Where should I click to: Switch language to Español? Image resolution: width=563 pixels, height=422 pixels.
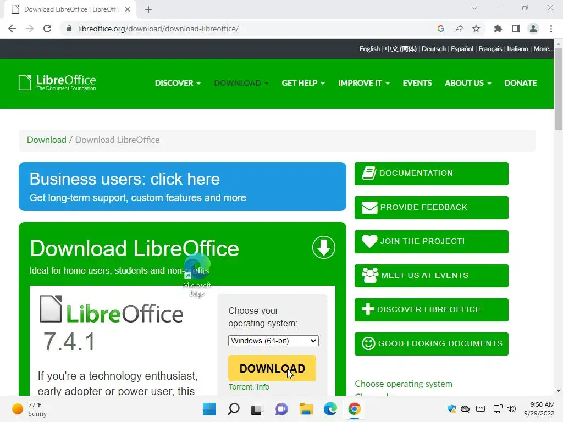tap(462, 49)
